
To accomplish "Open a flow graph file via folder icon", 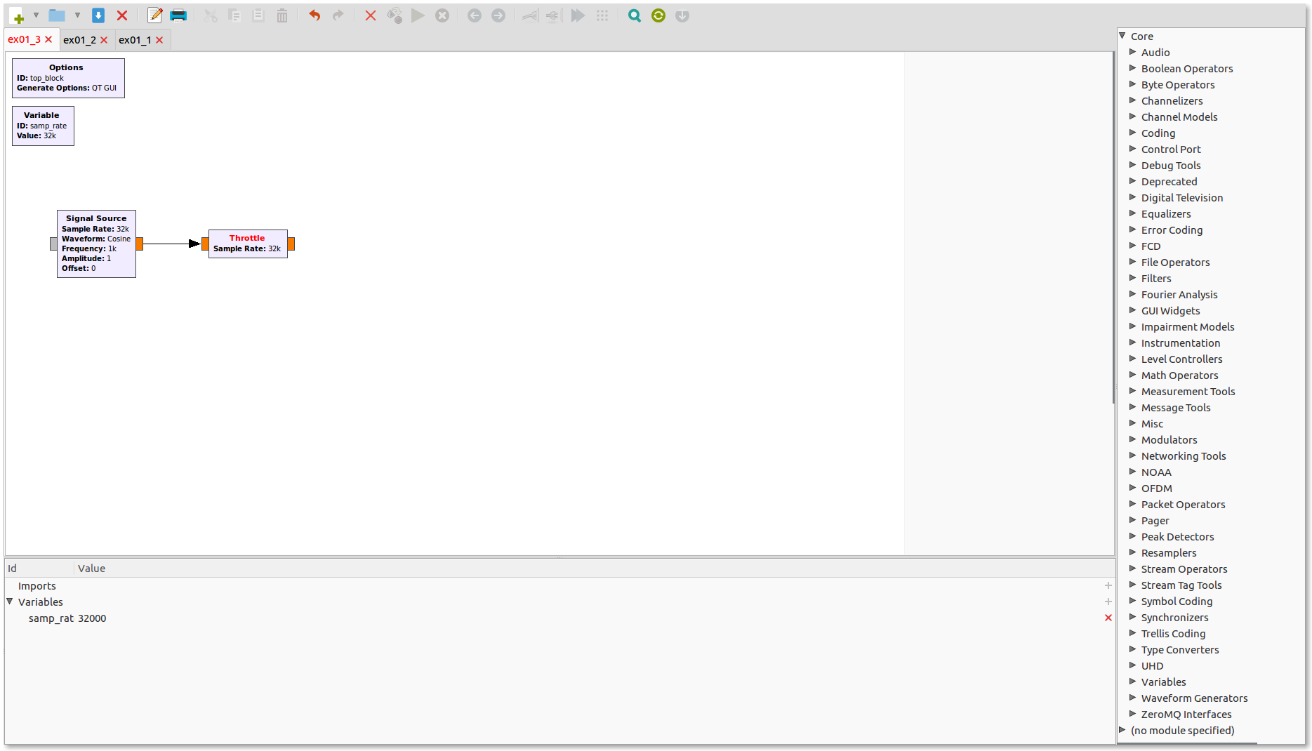I will pos(57,15).
